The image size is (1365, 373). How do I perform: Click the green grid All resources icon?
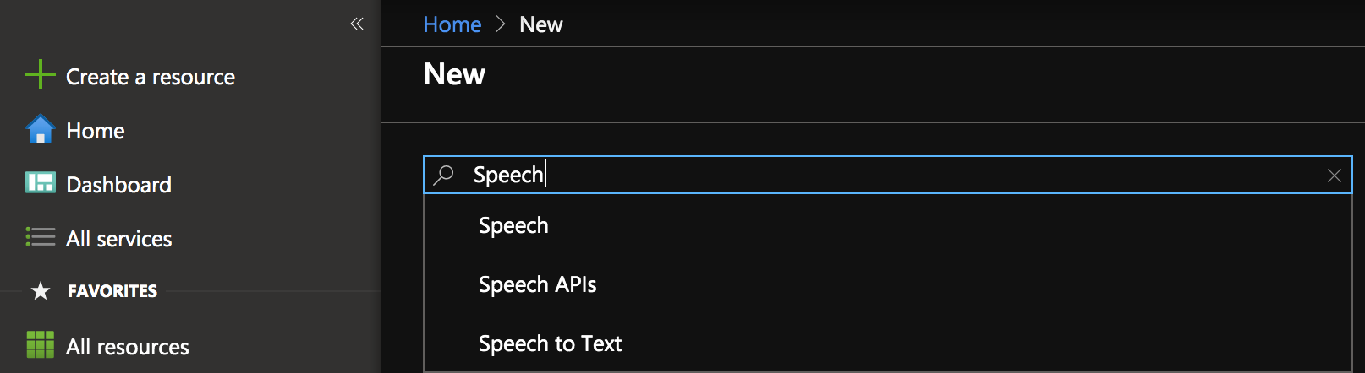click(40, 345)
